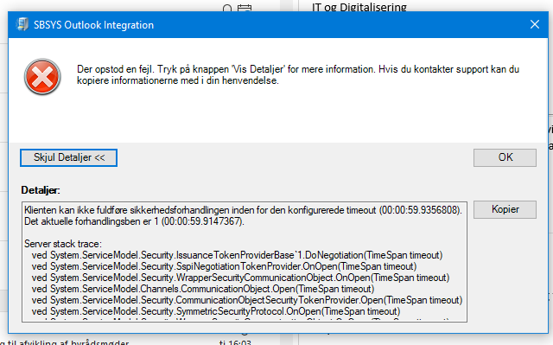This screenshot has height=345, width=553.
Task: Click the 'Klienten kan ikke fuldføre' message line
Action: (x=243, y=210)
